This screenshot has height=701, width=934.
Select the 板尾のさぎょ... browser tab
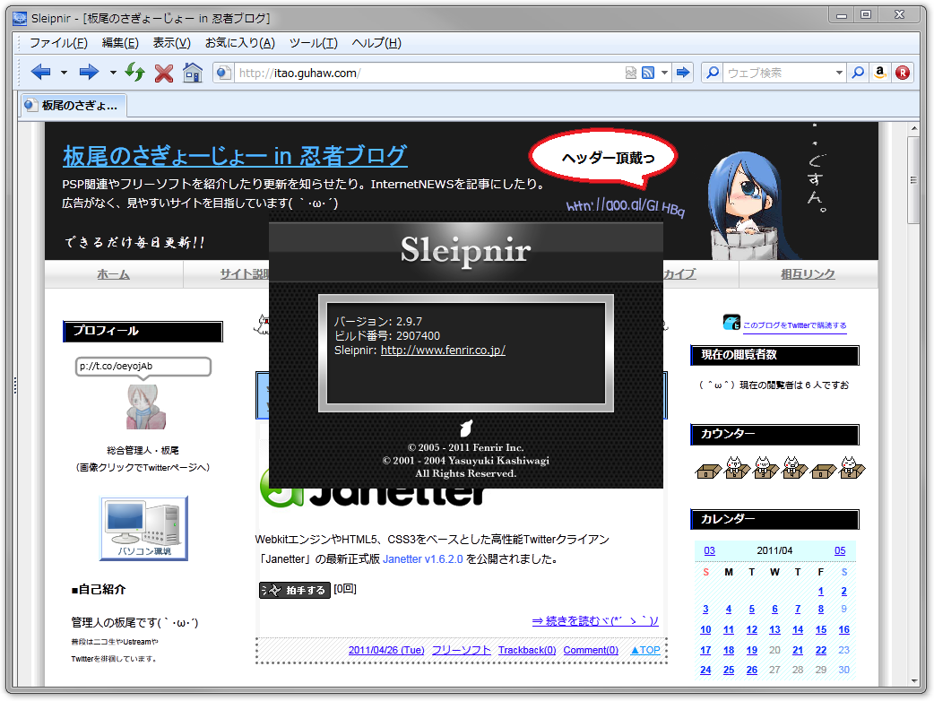pyautogui.click(x=74, y=106)
